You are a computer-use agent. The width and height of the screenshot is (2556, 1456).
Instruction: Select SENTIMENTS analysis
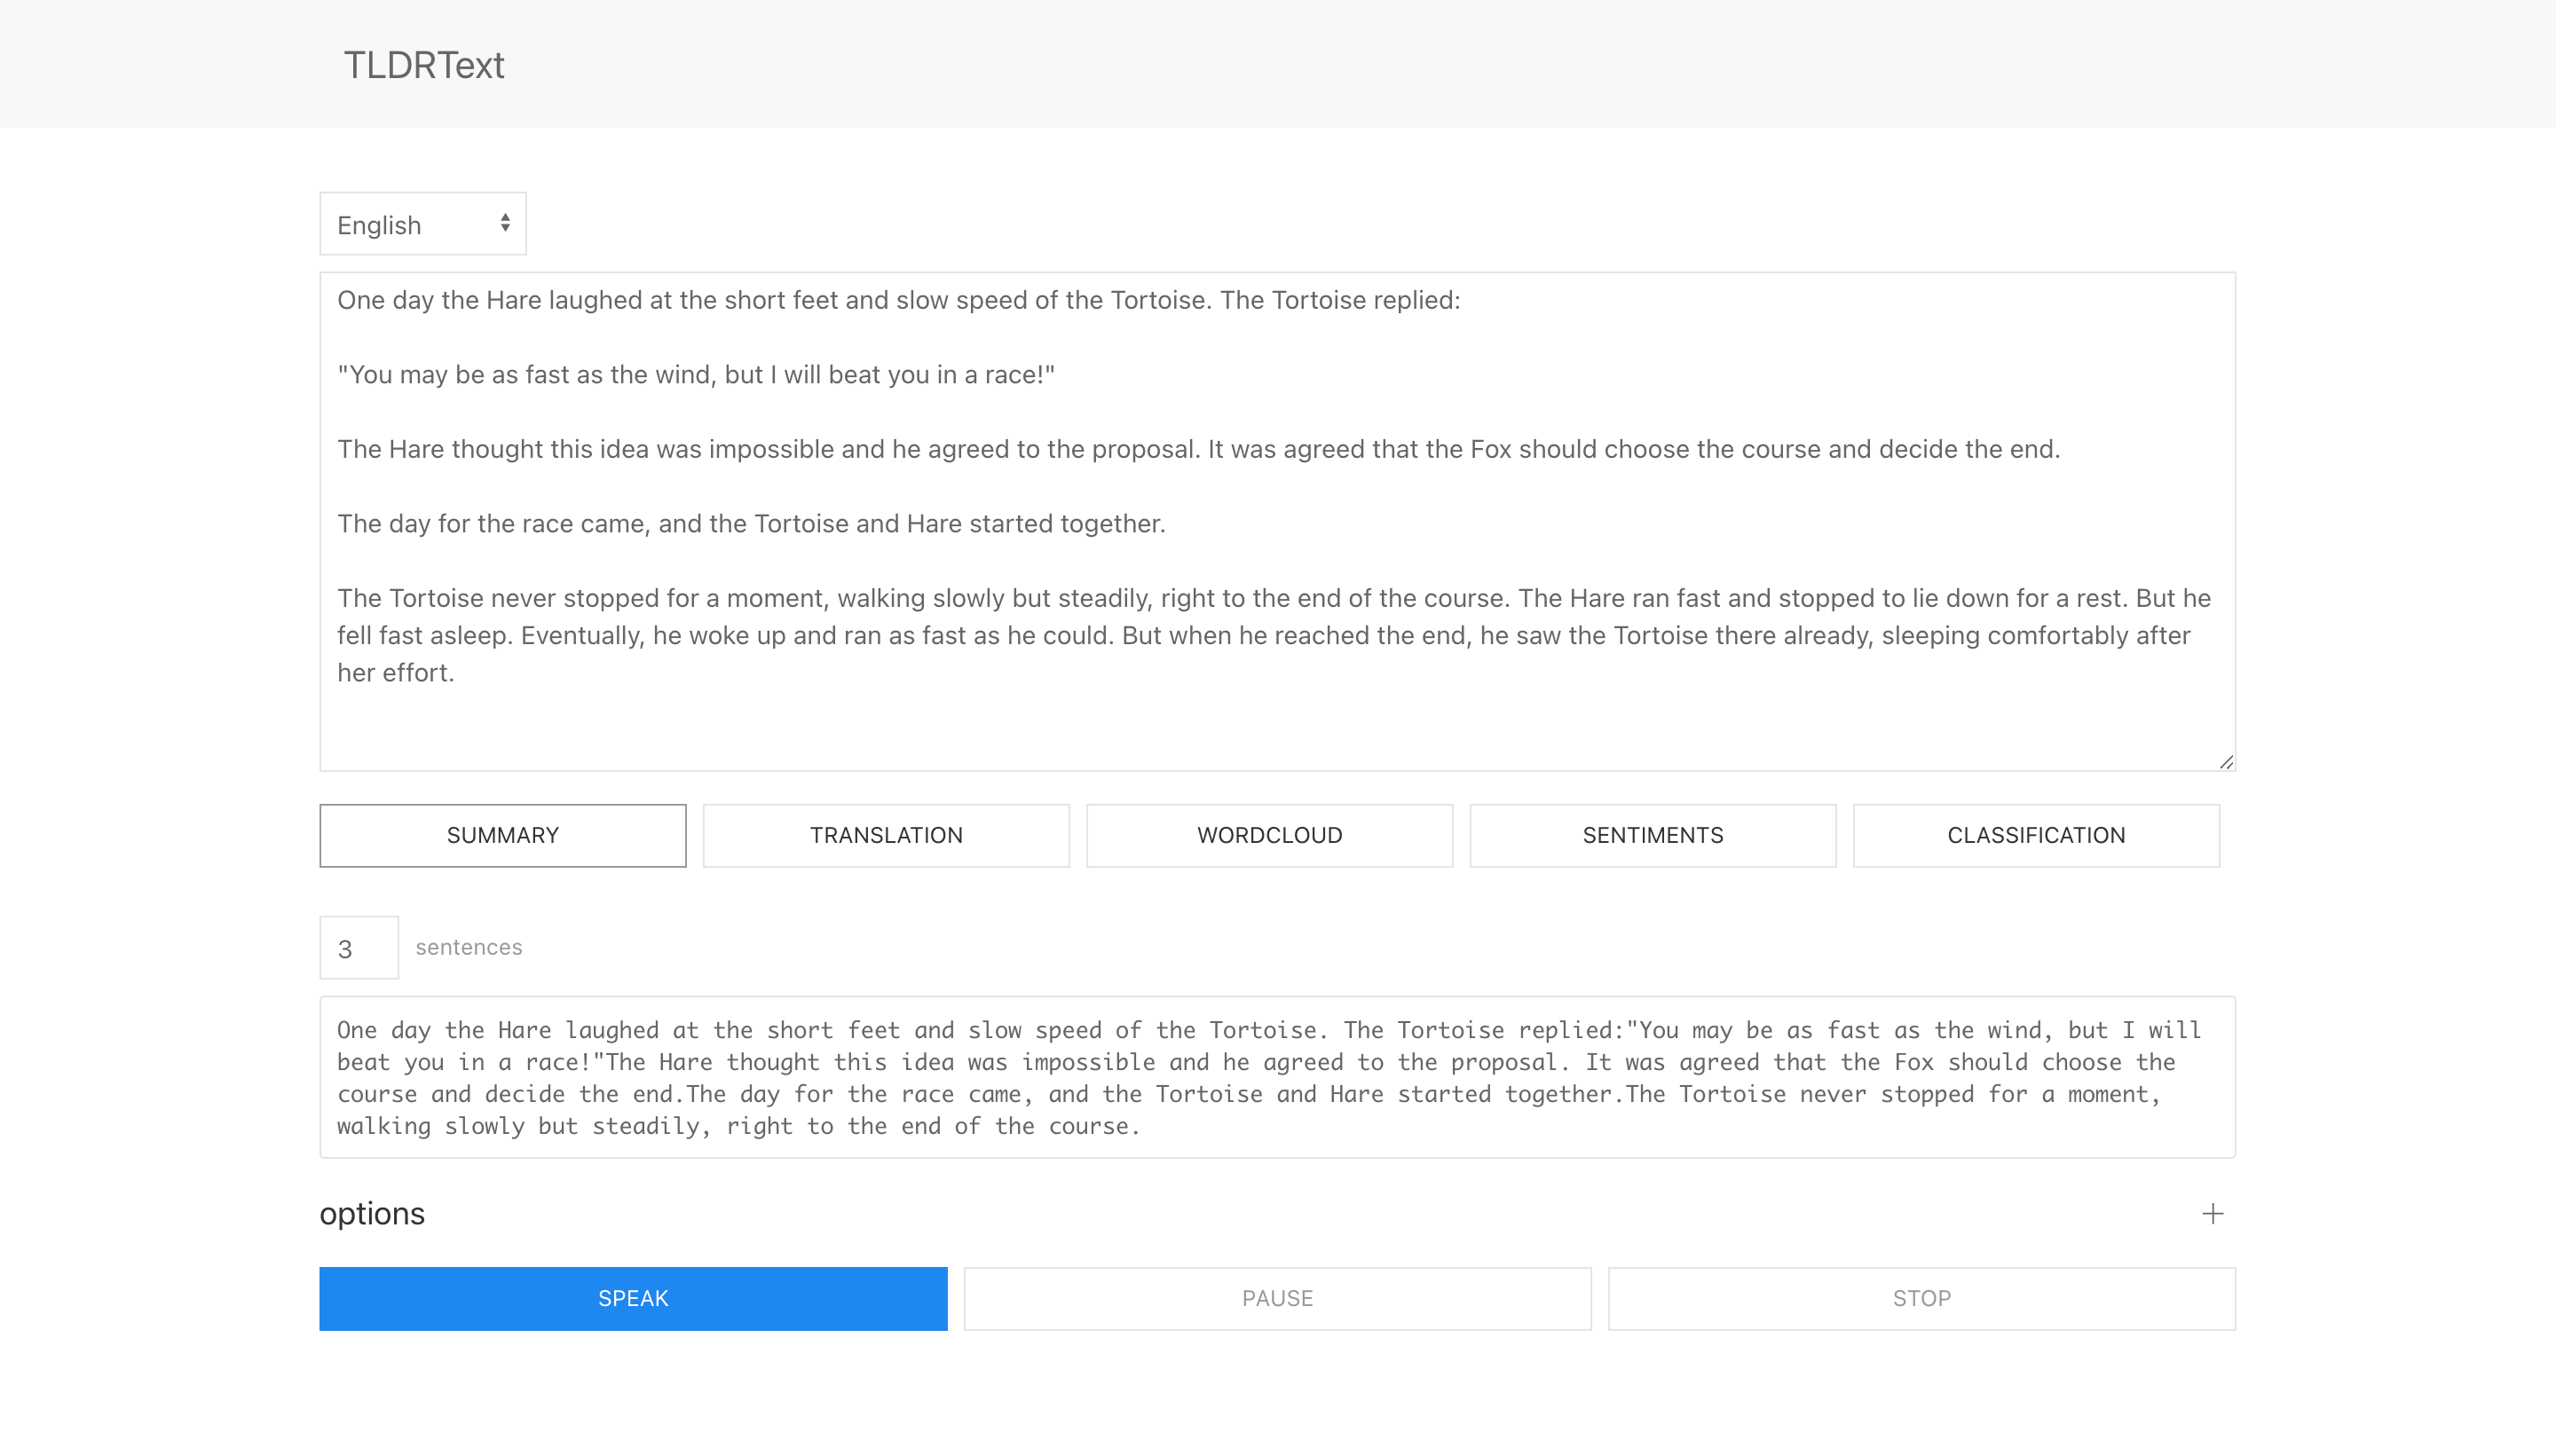point(1652,835)
